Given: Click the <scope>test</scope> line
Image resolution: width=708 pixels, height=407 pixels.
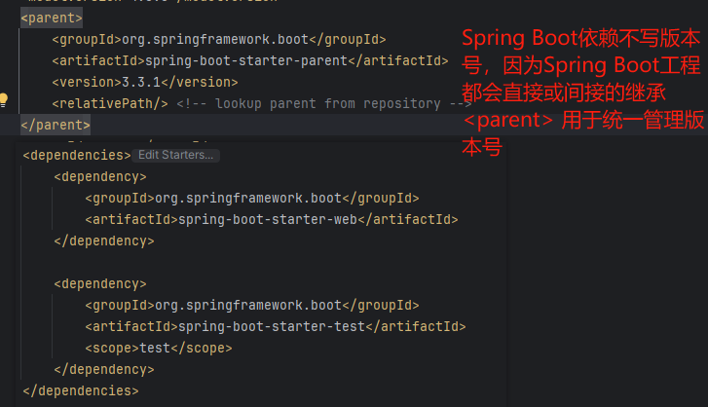Looking at the screenshot, I should 159,349.
